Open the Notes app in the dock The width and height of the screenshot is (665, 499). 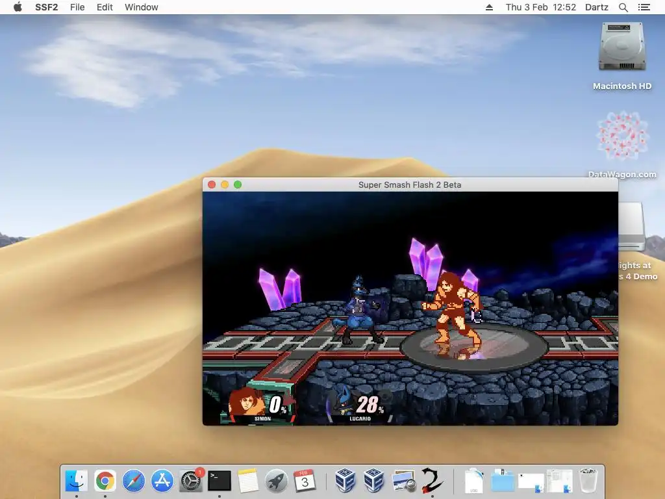click(x=247, y=481)
